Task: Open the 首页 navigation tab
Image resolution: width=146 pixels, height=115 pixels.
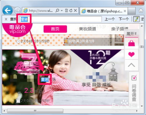Action: pyautogui.click(x=55, y=29)
